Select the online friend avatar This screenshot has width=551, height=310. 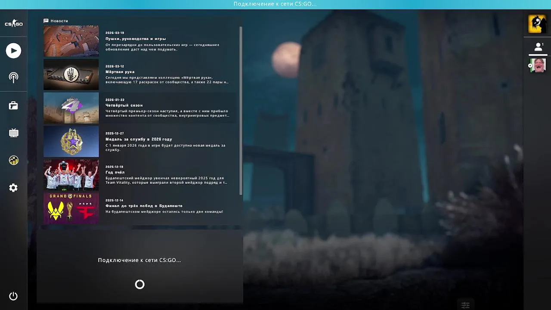click(x=538, y=65)
